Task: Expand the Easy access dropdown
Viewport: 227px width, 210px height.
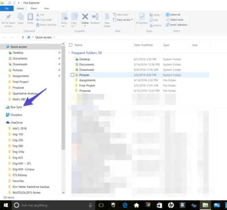Action: click(x=132, y=20)
